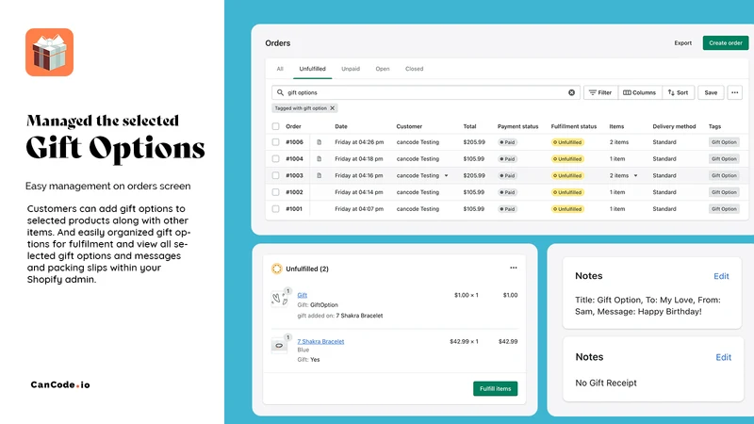Click the Create order button

tap(725, 42)
